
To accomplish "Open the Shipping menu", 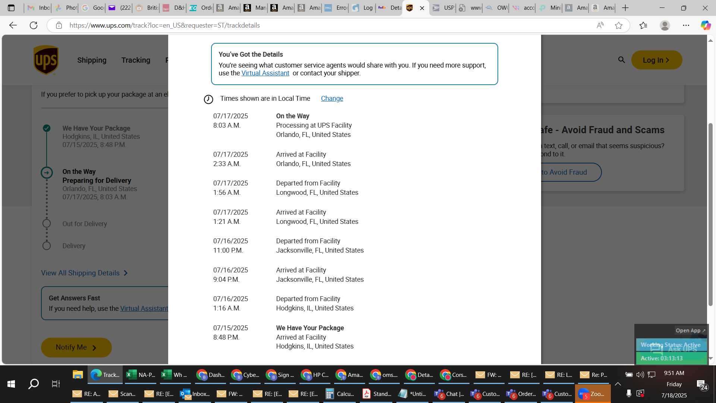I will (92, 60).
